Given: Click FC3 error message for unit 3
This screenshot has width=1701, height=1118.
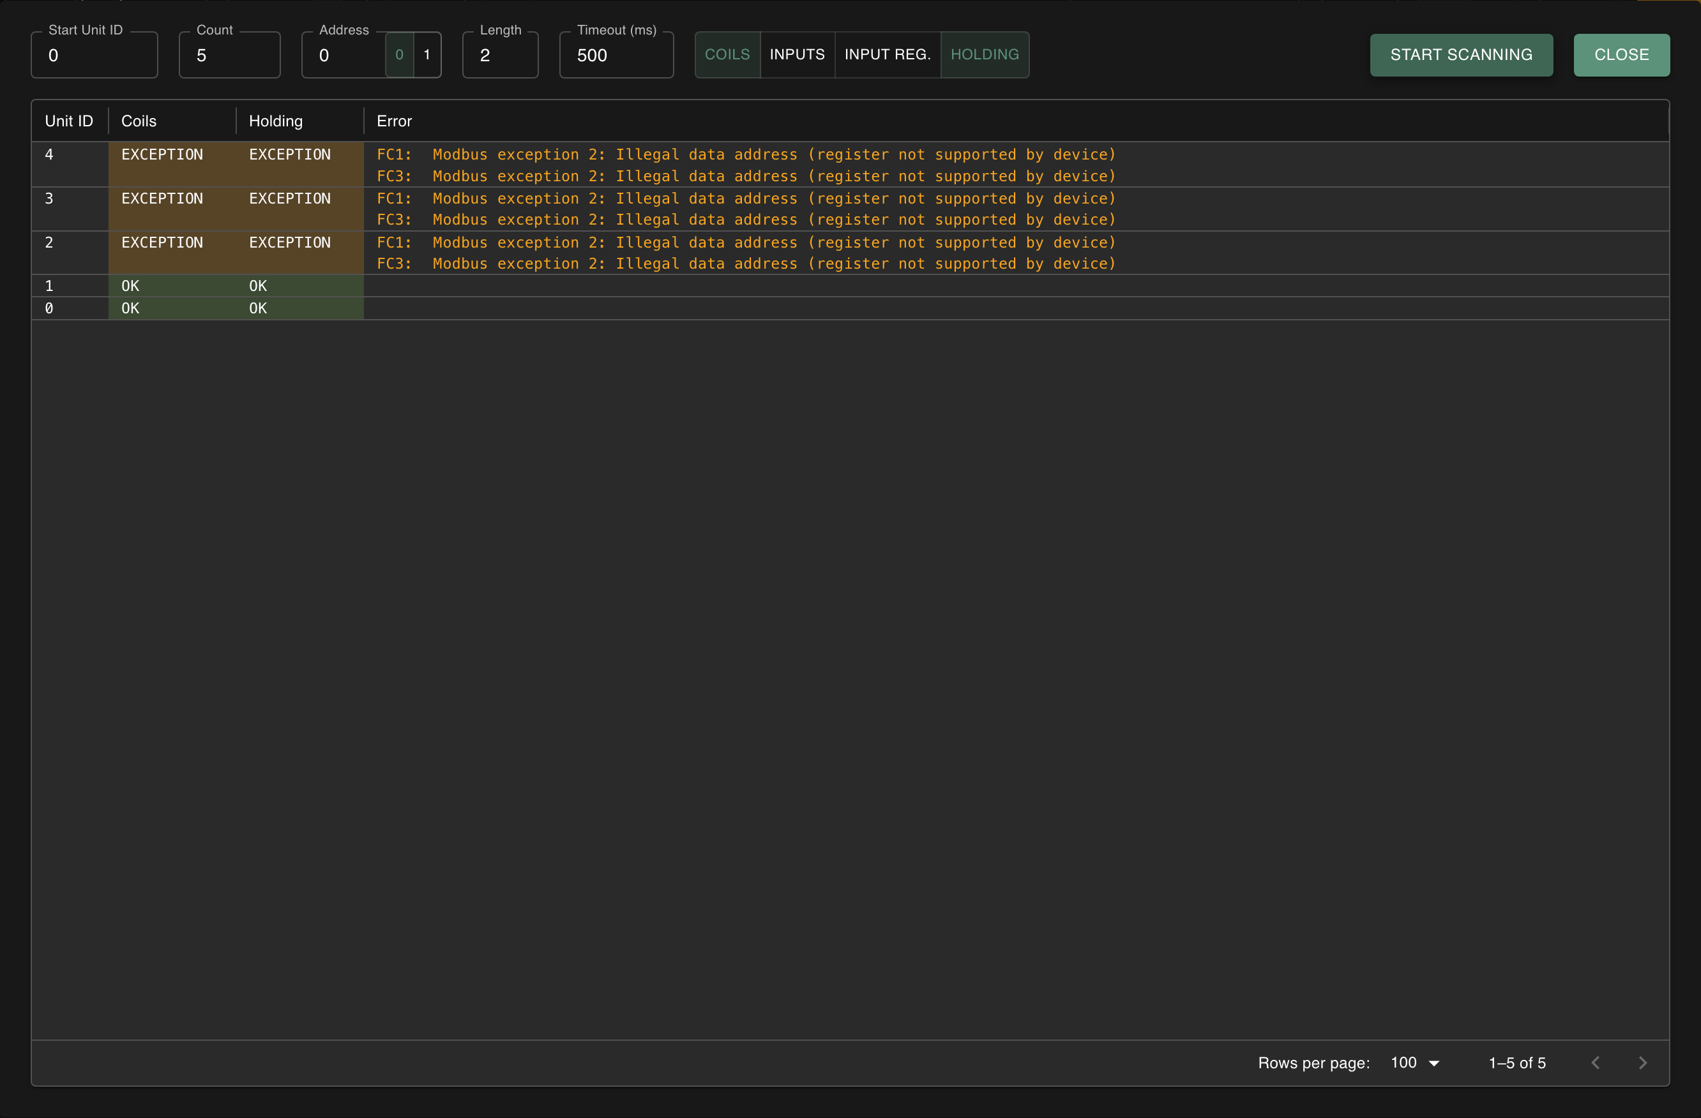Looking at the screenshot, I should pos(745,220).
